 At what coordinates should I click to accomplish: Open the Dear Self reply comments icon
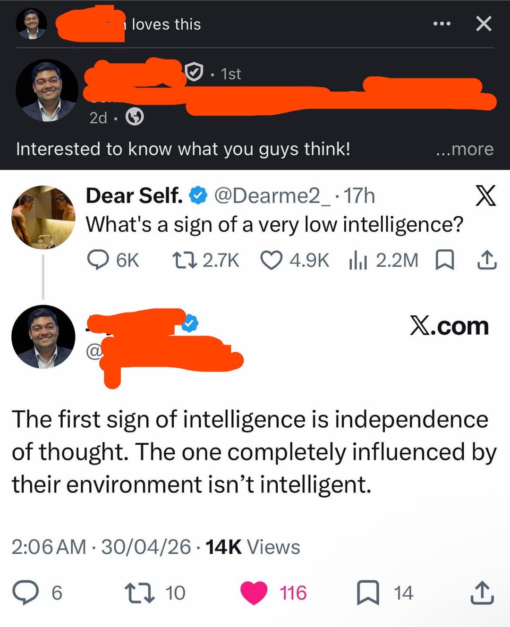(98, 260)
